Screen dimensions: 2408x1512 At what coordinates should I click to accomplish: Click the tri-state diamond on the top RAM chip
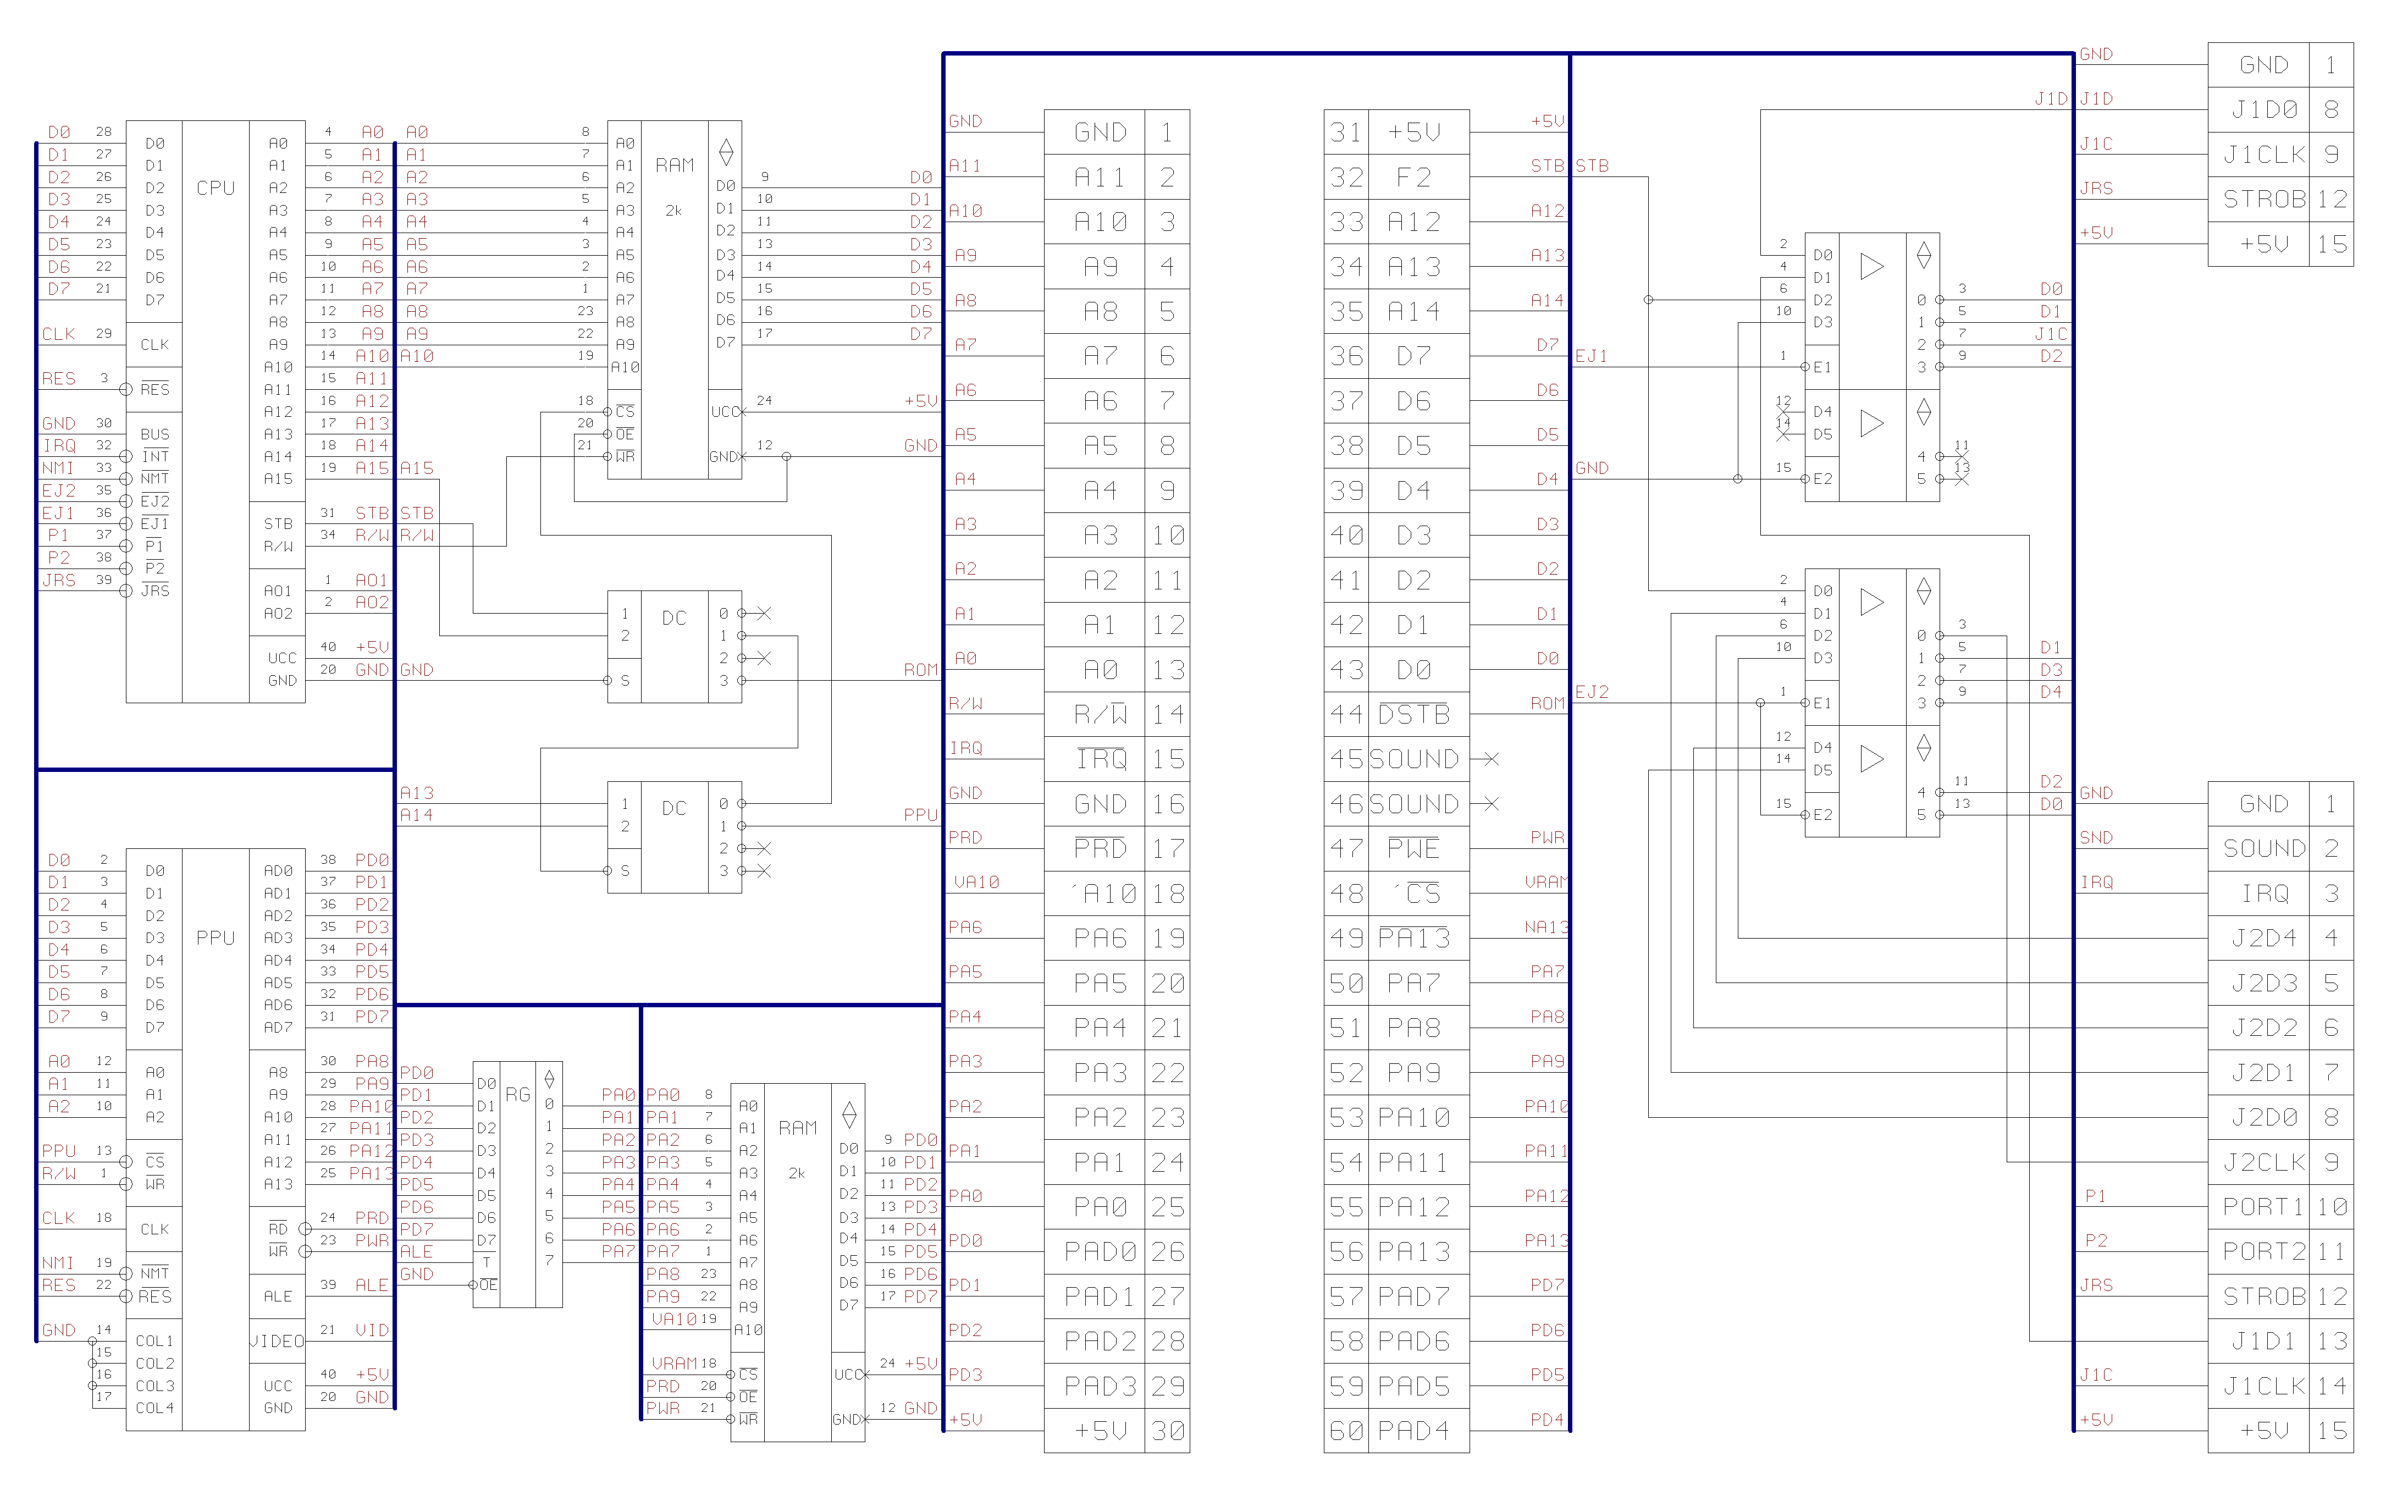tap(726, 152)
